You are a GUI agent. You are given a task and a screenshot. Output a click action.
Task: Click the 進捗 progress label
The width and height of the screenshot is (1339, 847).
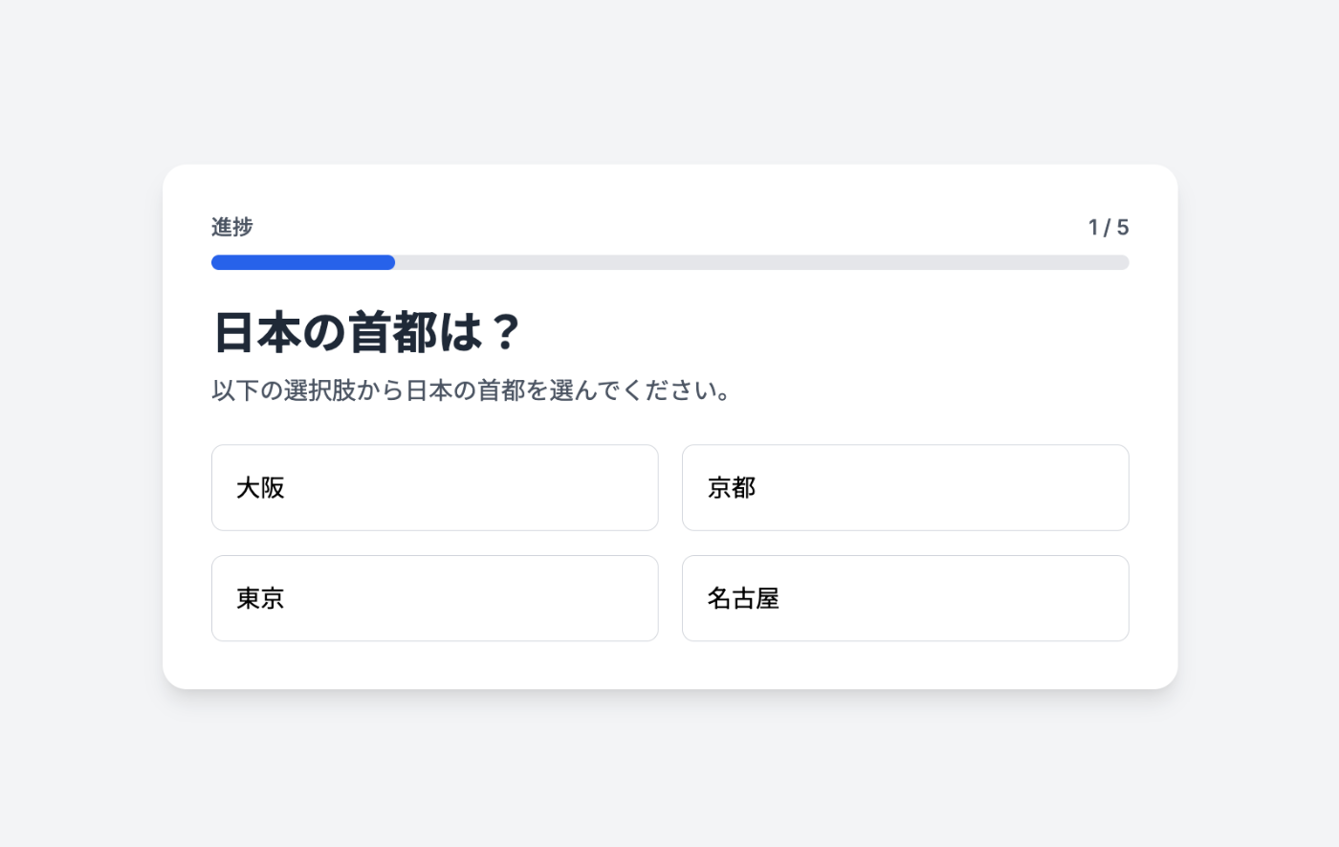point(232,227)
